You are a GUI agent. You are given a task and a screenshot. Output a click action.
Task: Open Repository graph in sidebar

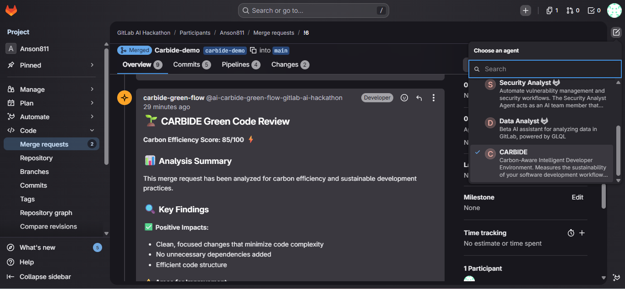51,213
